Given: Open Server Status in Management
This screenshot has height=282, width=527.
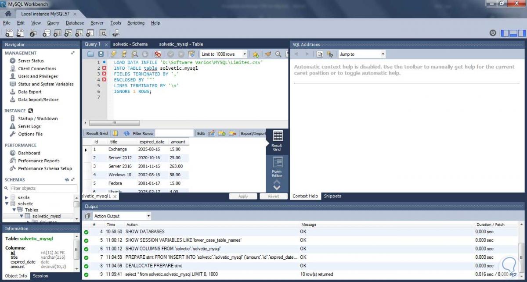Looking at the screenshot, I should pyautogui.click(x=31, y=61).
